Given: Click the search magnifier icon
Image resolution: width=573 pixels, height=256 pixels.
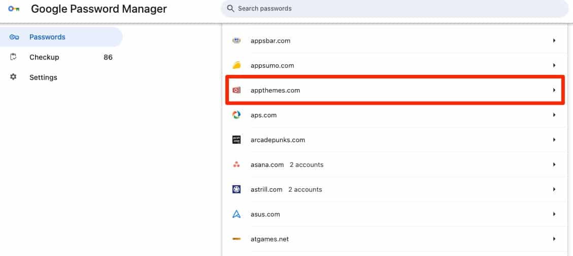Looking at the screenshot, I should tap(230, 9).
